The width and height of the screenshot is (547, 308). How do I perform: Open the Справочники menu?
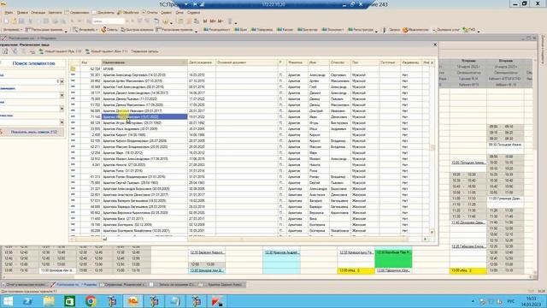click(x=76, y=13)
